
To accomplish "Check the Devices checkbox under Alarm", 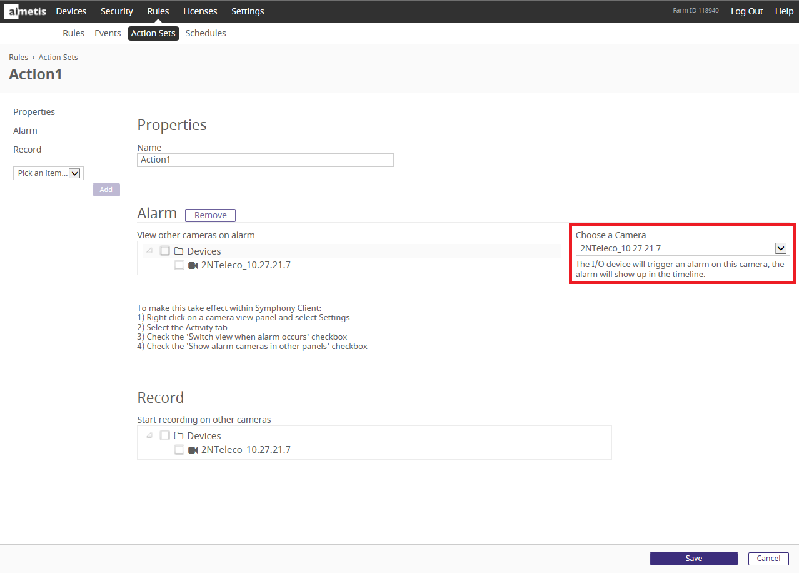I will tap(164, 251).
